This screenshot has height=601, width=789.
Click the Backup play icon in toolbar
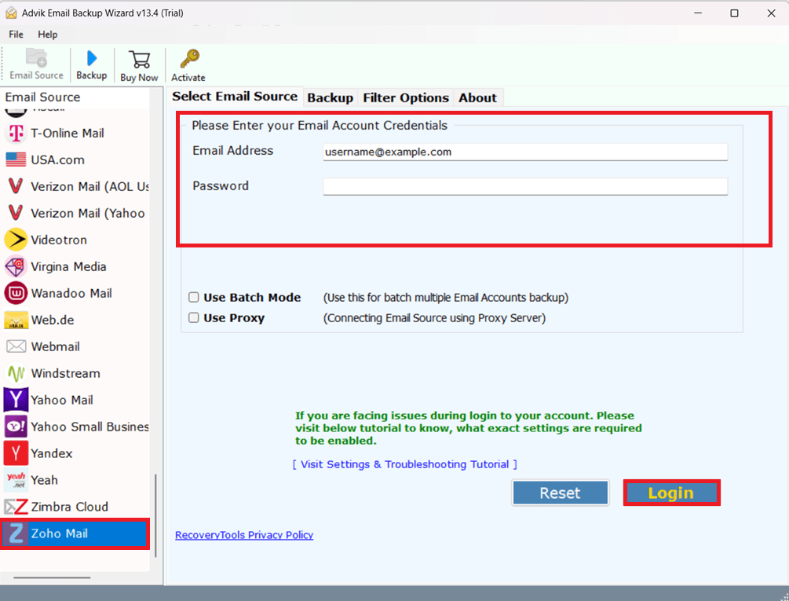click(x=92, y=58)
